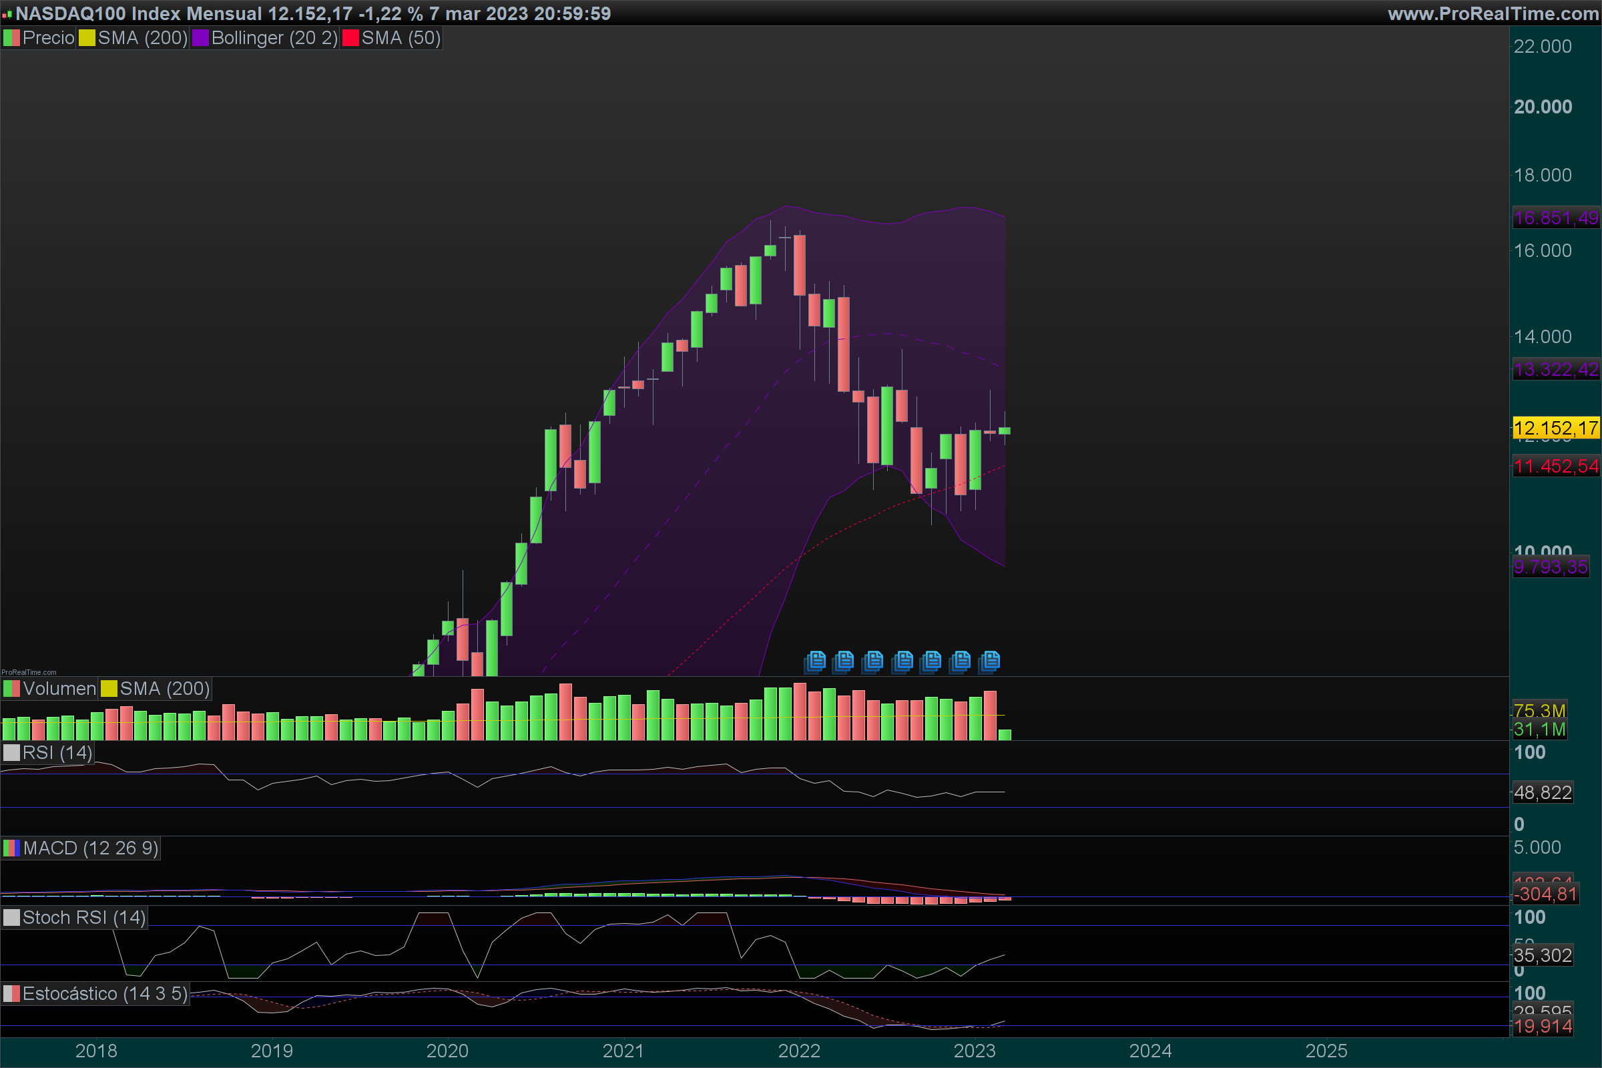The height and width of the screenshot is (1068, 1602).
Task: Open the www.ProRealTime.com link
Action: point(1493,13)
